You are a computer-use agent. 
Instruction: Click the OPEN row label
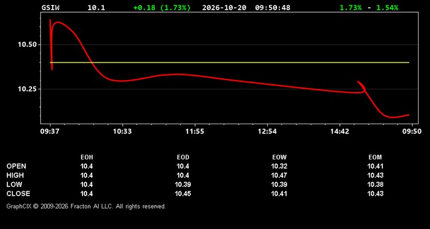(17, 166)
